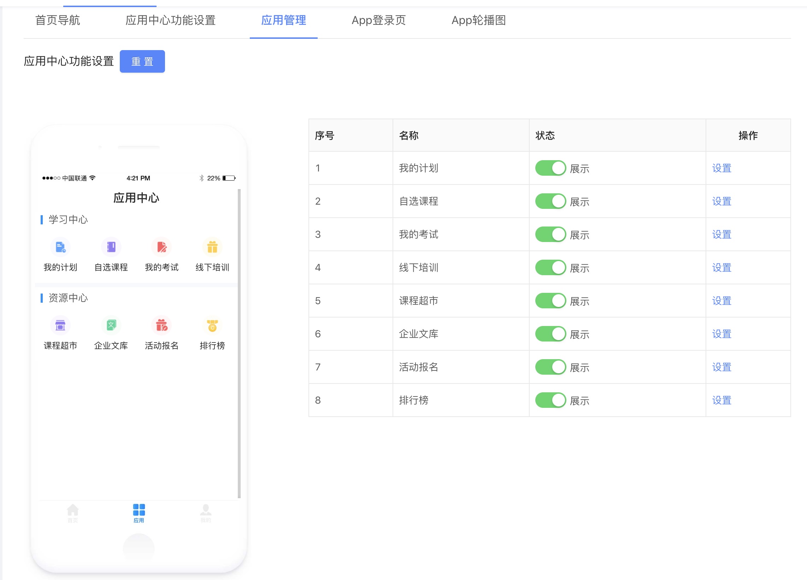This screenshot has height=580, width=807.
Task: Click the 企业文库 name cell in table
Action: coord(461,334)
